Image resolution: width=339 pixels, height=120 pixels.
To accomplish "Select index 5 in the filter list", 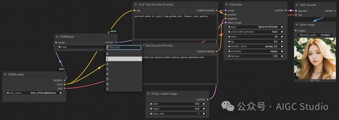I will click(124, 79).
